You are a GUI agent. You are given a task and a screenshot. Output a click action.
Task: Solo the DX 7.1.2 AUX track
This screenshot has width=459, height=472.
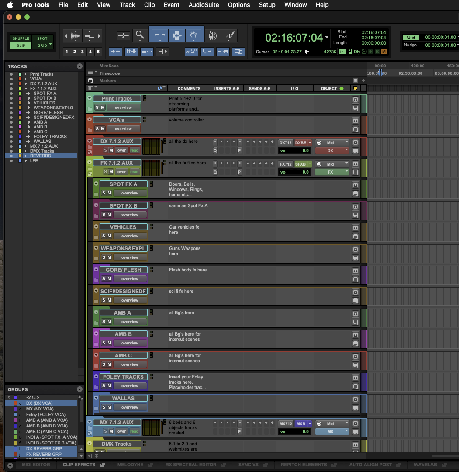coord(105,150)
